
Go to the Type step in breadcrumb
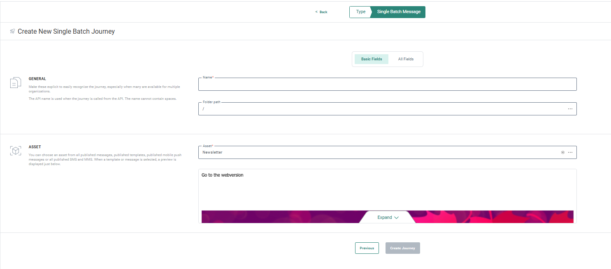pyautogui.click(x=360, y=12)
